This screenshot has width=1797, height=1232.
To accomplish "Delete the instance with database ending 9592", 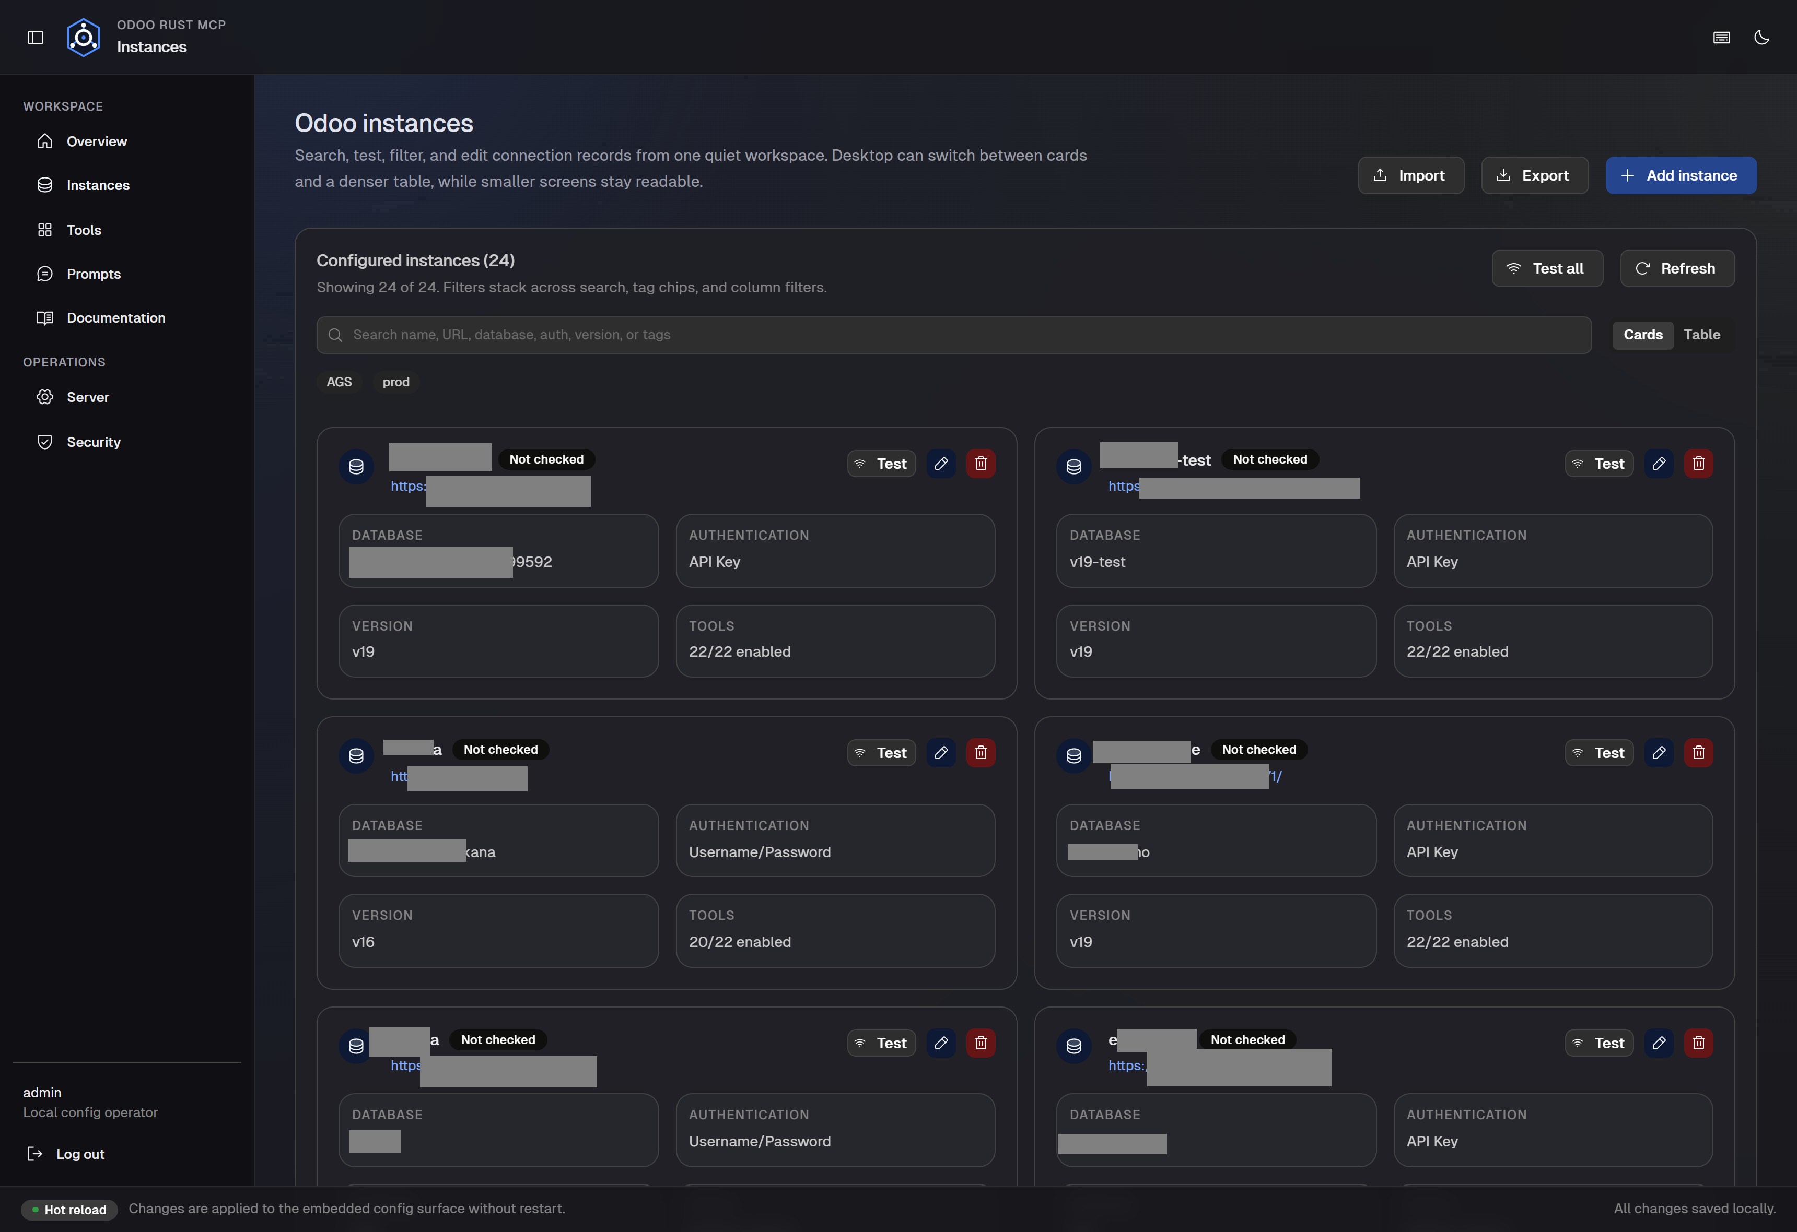I will [981, 464].
